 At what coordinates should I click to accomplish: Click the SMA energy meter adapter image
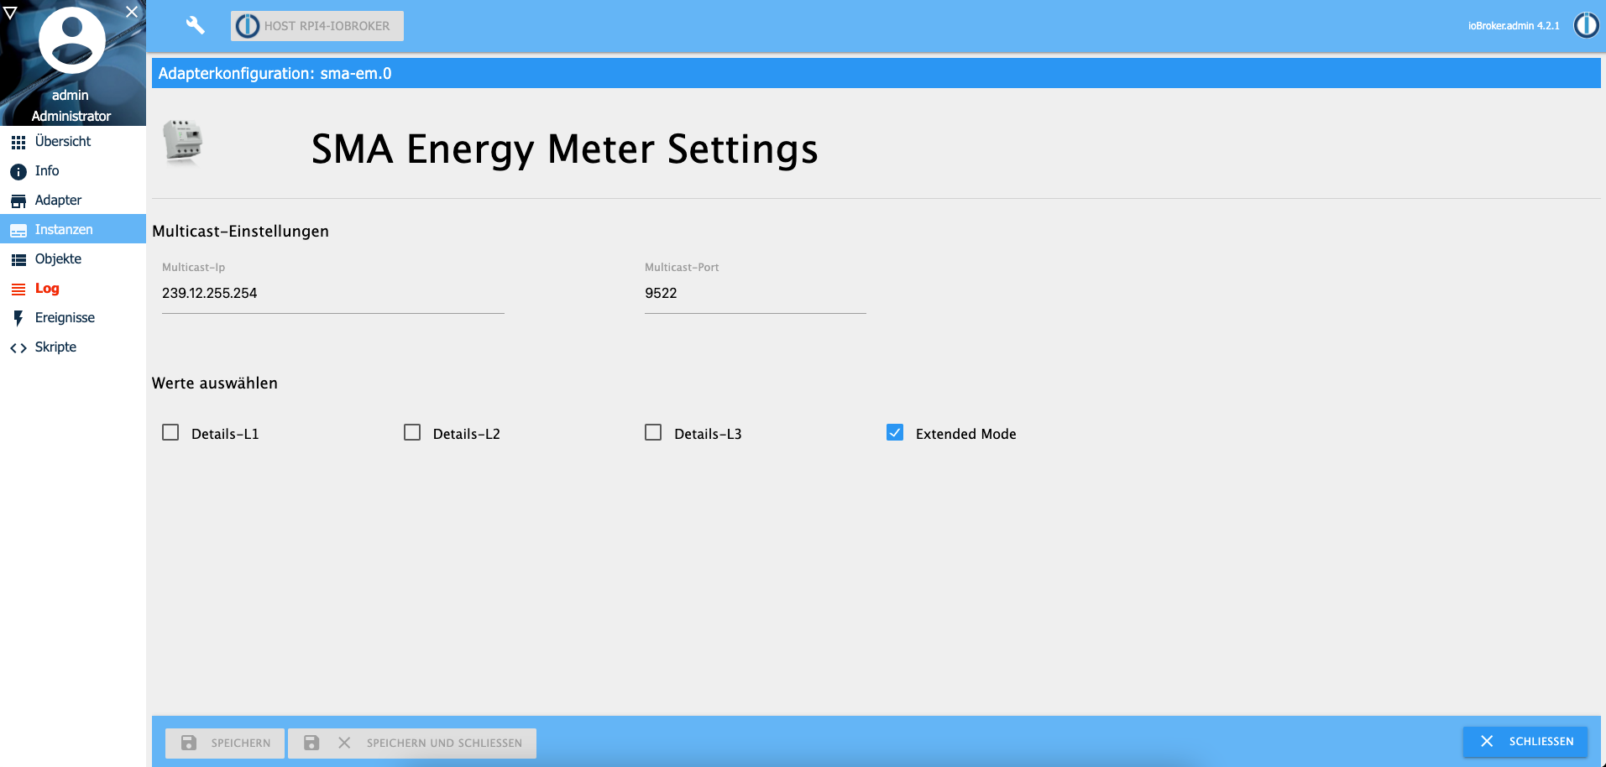pos(183,141)
